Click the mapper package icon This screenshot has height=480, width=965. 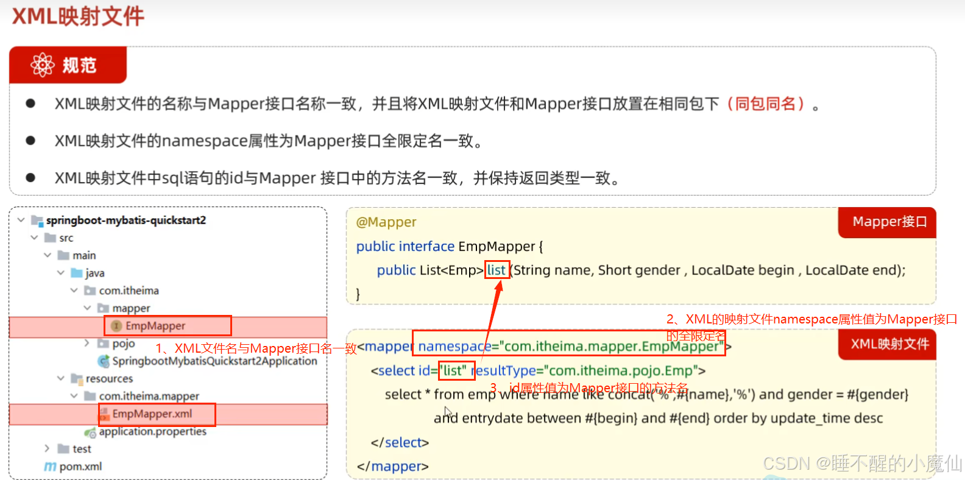click(104, 308)
